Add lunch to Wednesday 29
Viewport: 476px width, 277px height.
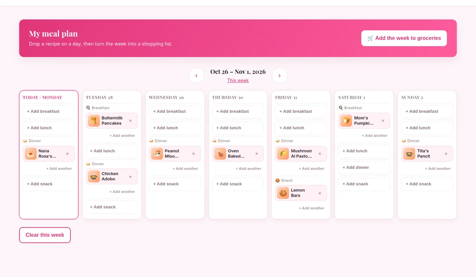[x=175, y=128]
